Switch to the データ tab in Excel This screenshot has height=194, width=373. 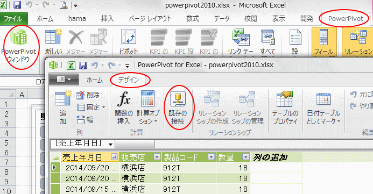tap(221, 19)
